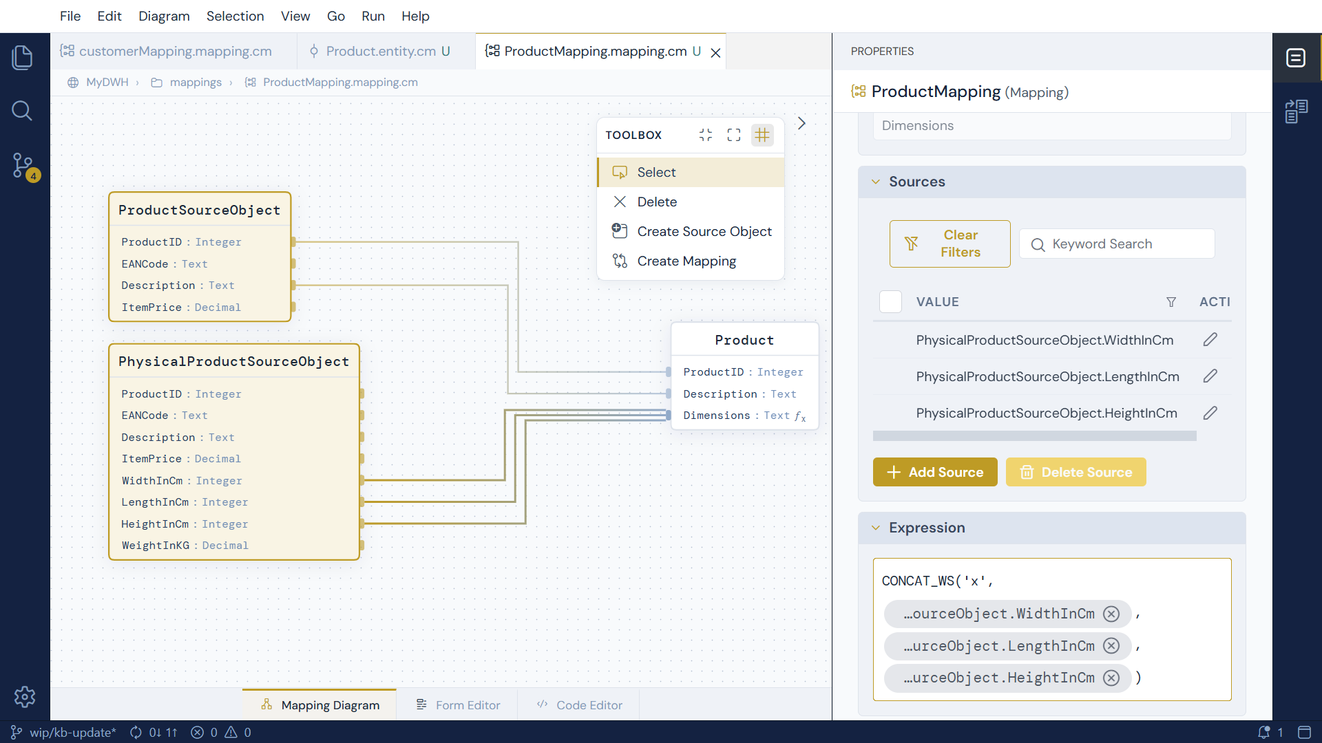Open the Help menu
This screenshot has height=743, width=1322.
coord(415,16)
